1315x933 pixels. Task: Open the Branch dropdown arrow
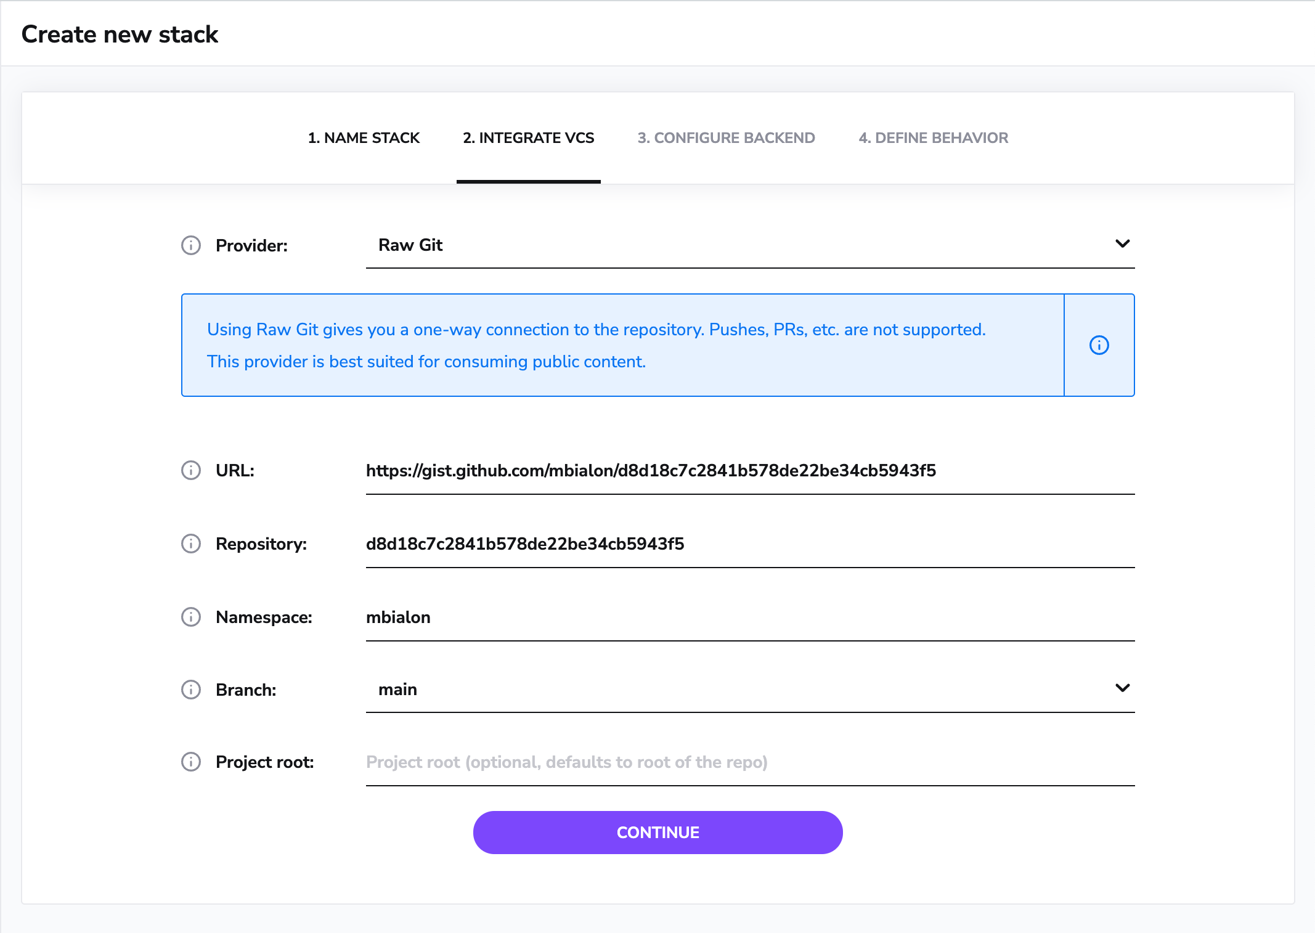[x=1122, y=688]
